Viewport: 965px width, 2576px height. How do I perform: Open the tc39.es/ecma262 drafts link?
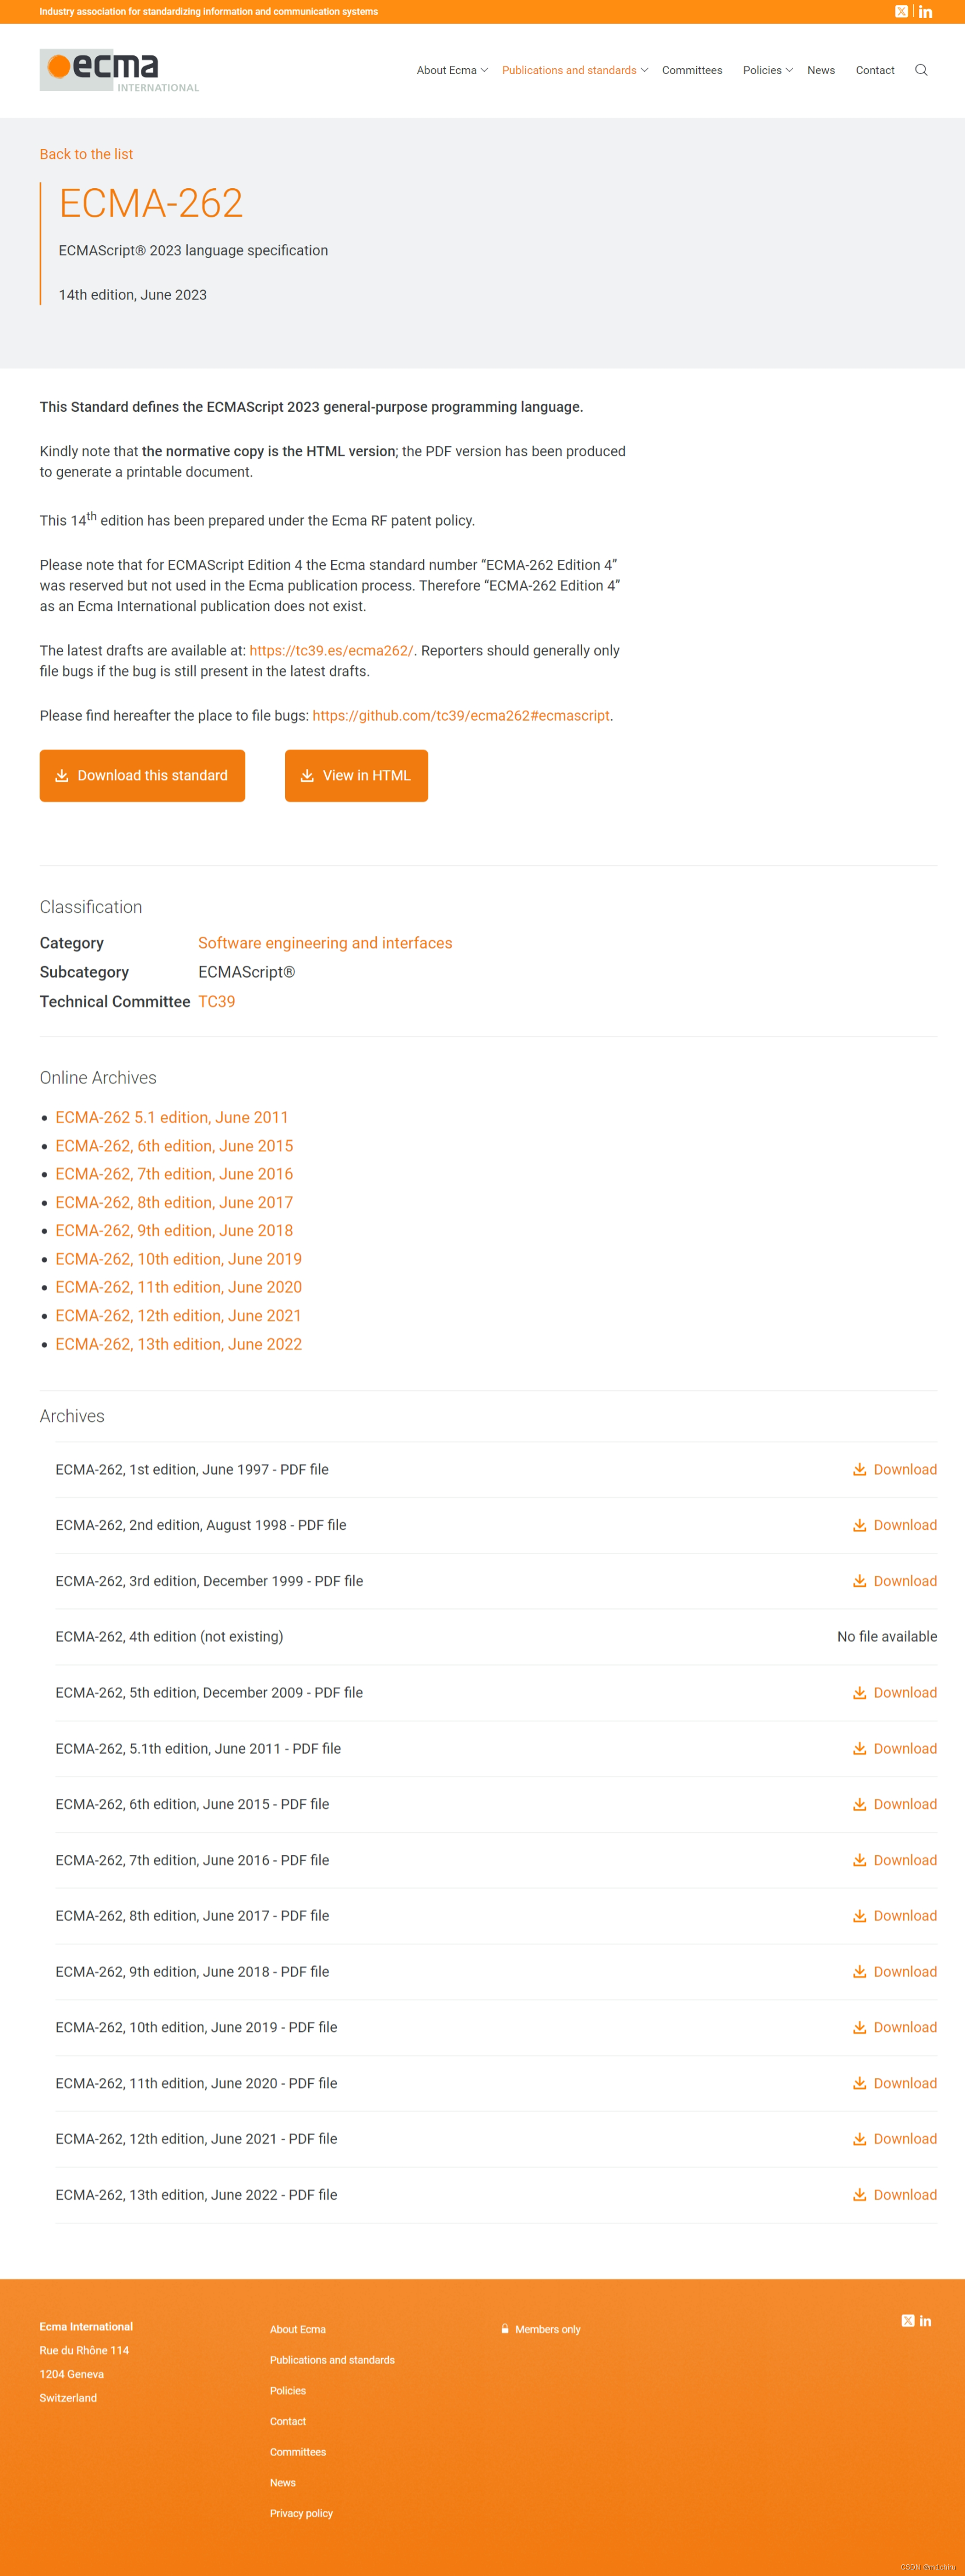[x=331, y=650]
